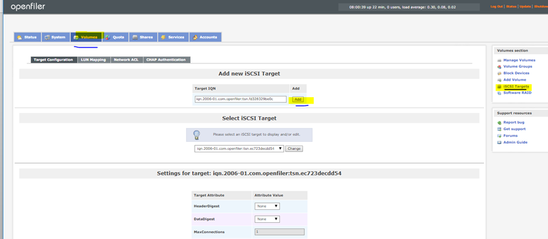
Task: Click the openfiler logo
Action: [27, 6]
